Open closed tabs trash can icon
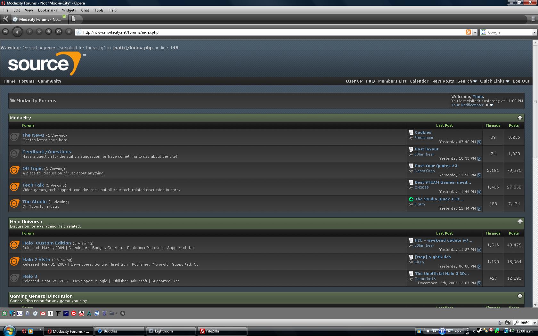This screenshot has width=538, height=336. (x=533, y=19)
